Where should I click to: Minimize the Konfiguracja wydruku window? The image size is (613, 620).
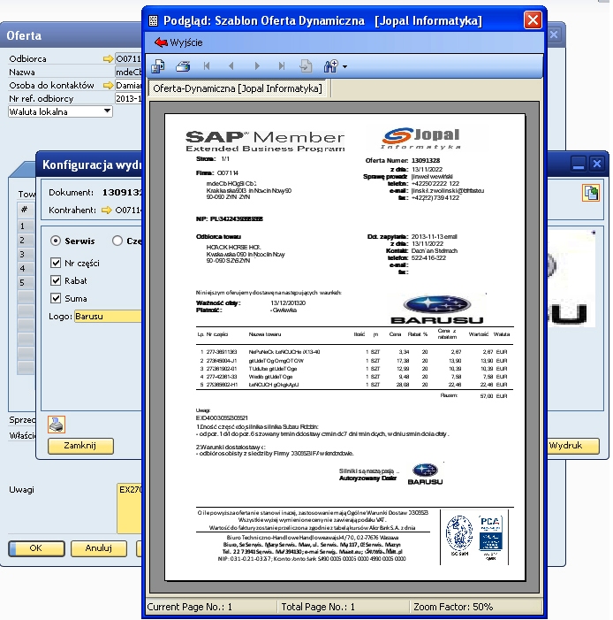579,164
